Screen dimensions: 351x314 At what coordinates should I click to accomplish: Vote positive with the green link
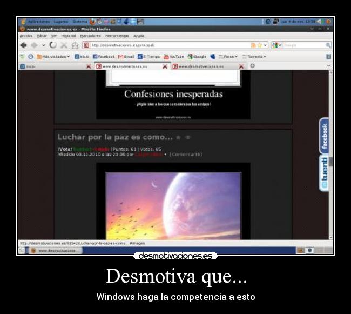(x=83, y=149)
